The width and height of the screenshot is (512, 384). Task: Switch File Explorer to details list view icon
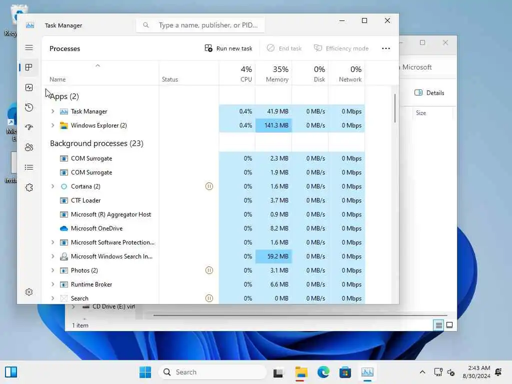click(x=438, y=325)
